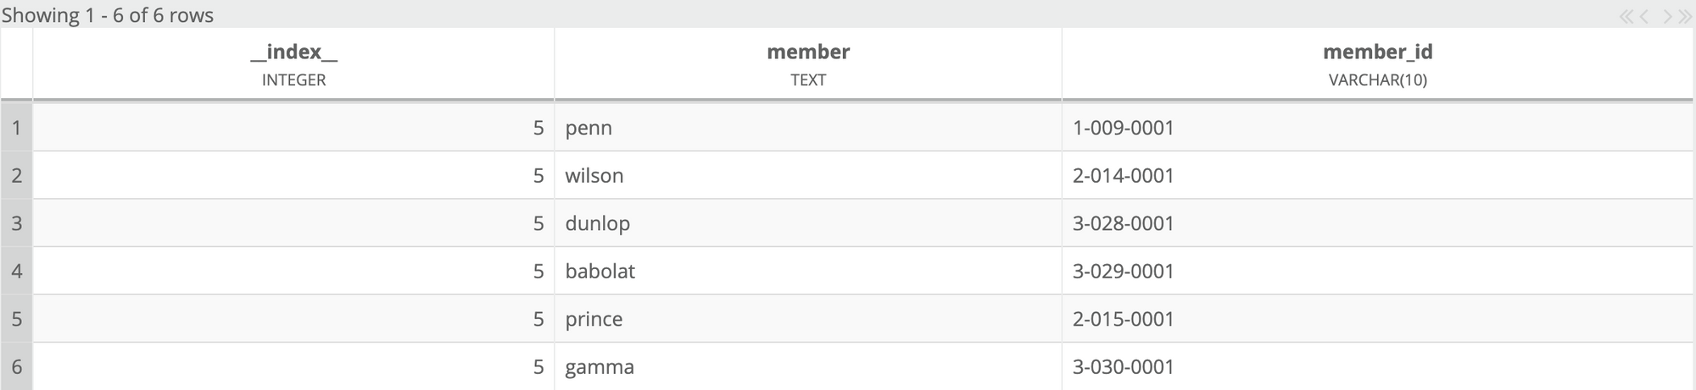Select row number 3 header
The image size is (1696, 390).
click(16, 223)
